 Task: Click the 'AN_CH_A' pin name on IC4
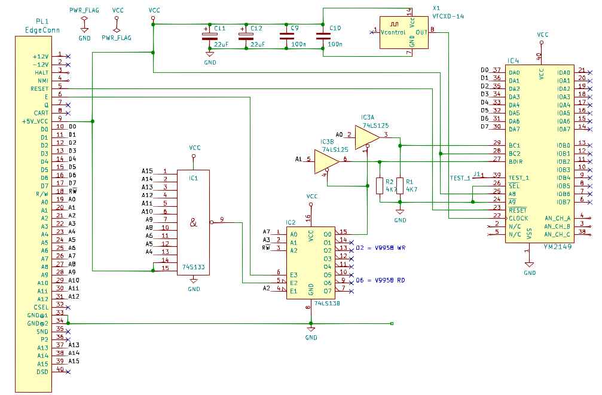click(x=558, y=219)
